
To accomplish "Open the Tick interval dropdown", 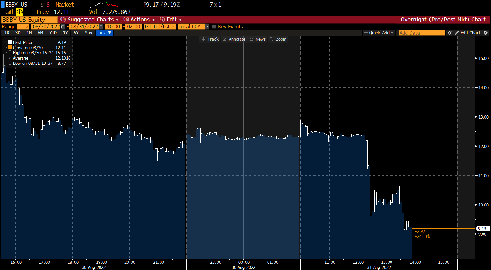I will click(104, 33).
